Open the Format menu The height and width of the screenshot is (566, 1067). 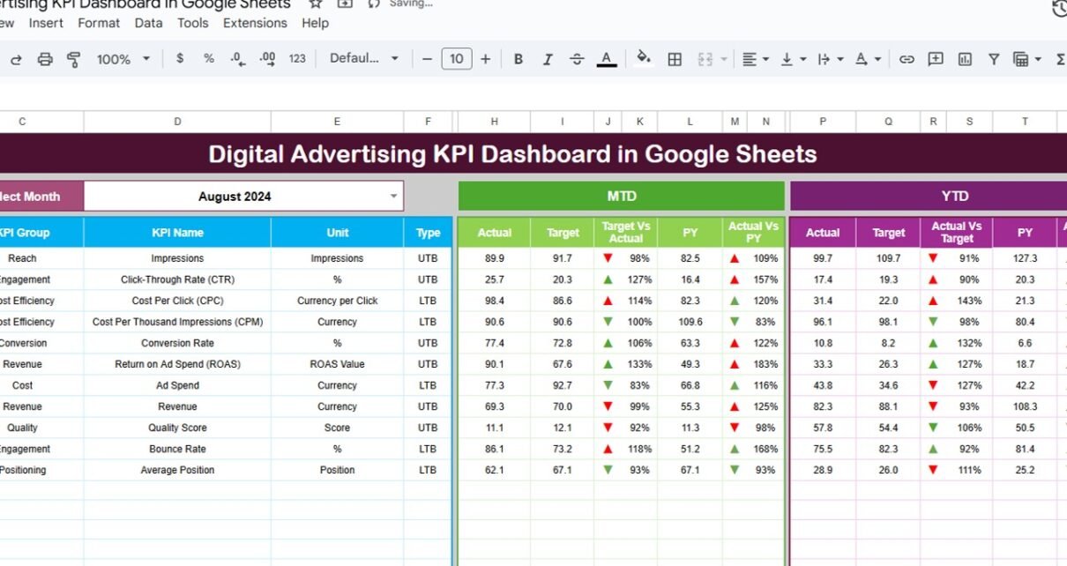pos(99,23)
